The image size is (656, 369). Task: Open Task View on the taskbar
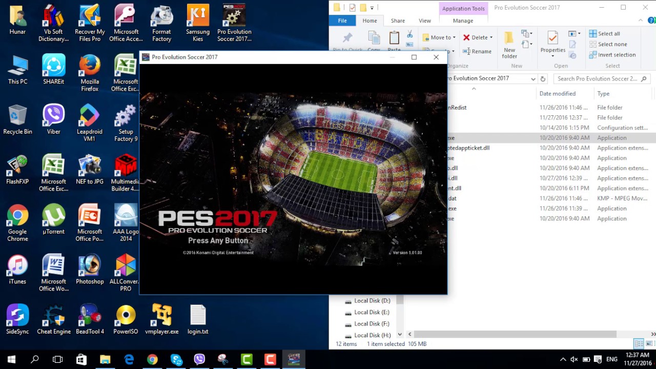[x=58, y=360]
